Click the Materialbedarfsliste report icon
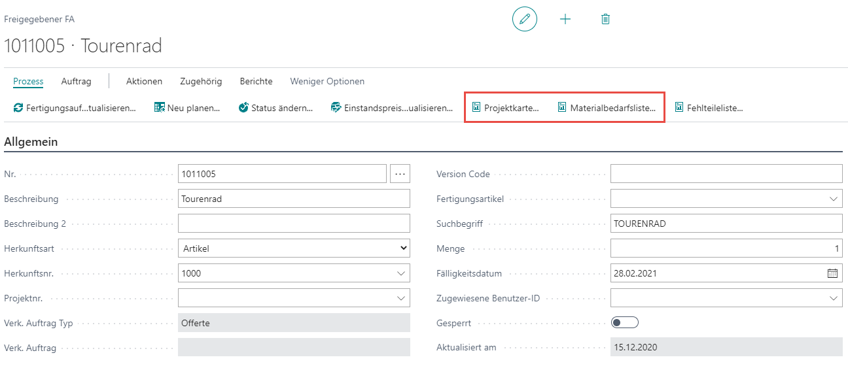Screen dimensions: 848x370 click(562, 108)
